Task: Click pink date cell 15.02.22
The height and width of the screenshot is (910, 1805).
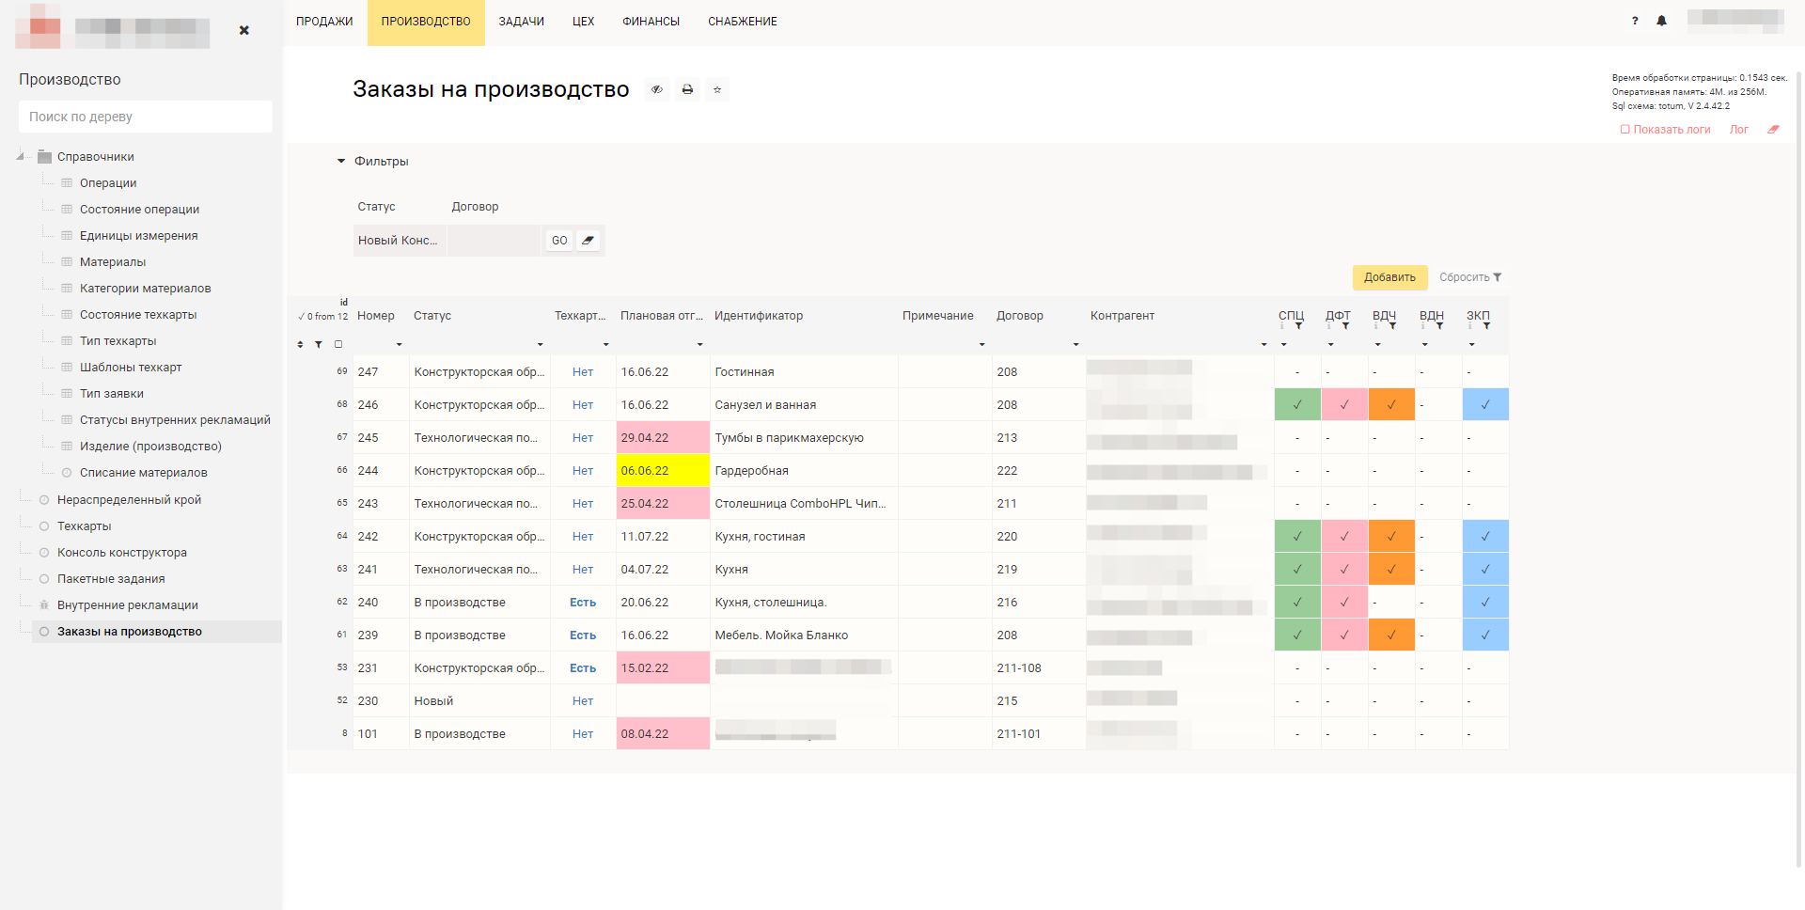Action: coord(663,667)
